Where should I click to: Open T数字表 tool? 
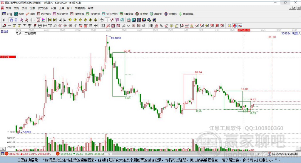(x=126, y=14)
